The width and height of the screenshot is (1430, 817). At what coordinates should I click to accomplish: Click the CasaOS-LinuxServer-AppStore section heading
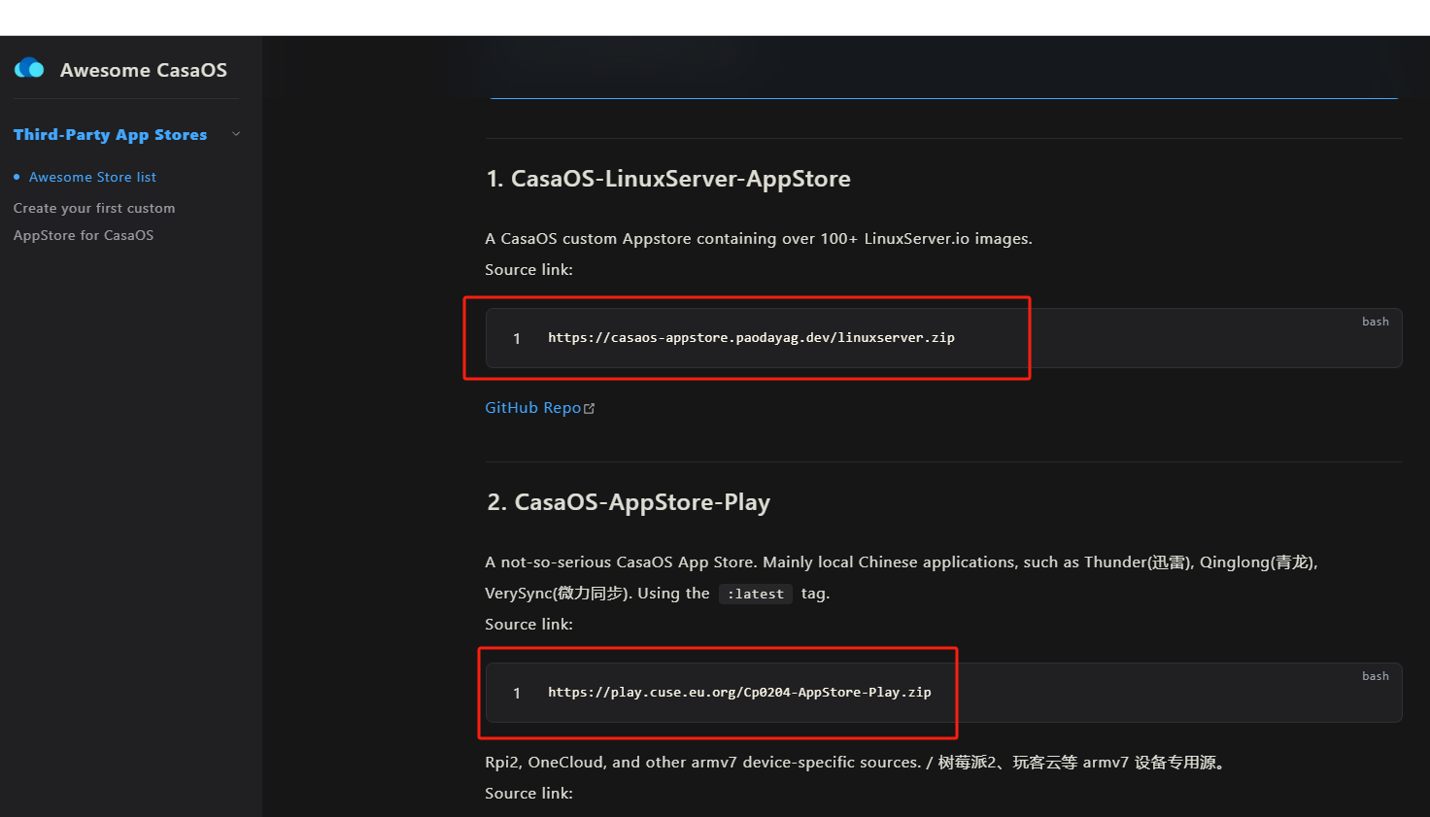(668, 179)
